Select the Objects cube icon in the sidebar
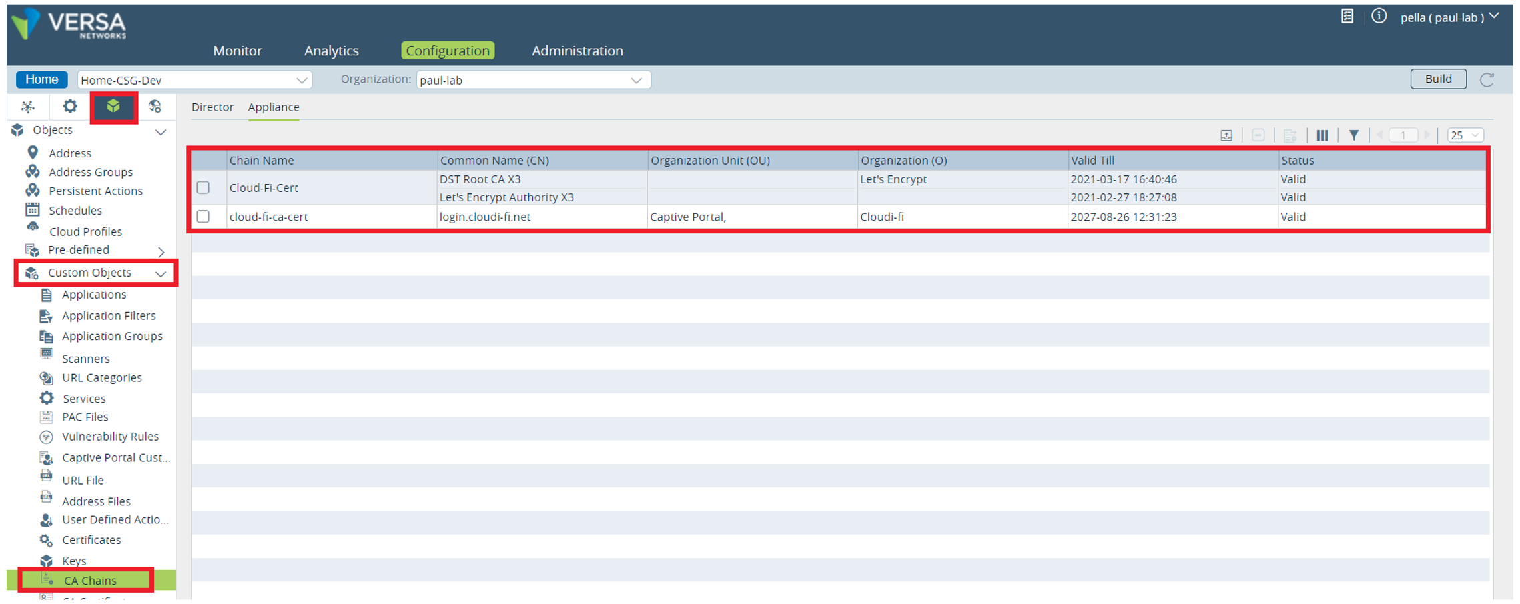This screenshot has width=1520, height=604. pos(113,107)
